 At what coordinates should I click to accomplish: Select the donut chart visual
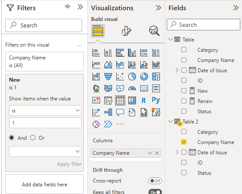144,76
